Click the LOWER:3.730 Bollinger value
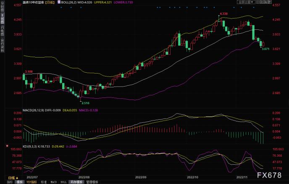Viewport: 289px width, 184px height. 123,3
